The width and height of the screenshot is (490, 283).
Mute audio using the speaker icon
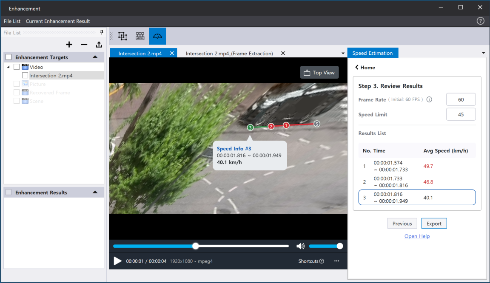(300, 246)
